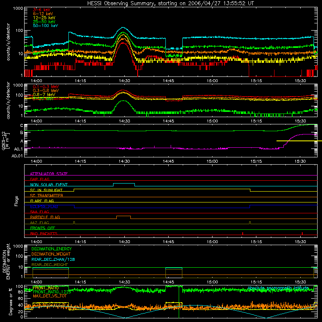Click the 0.3-0.8 MeV legend label
The width and height of the screenshot is (322, 322).
(46, 91)
